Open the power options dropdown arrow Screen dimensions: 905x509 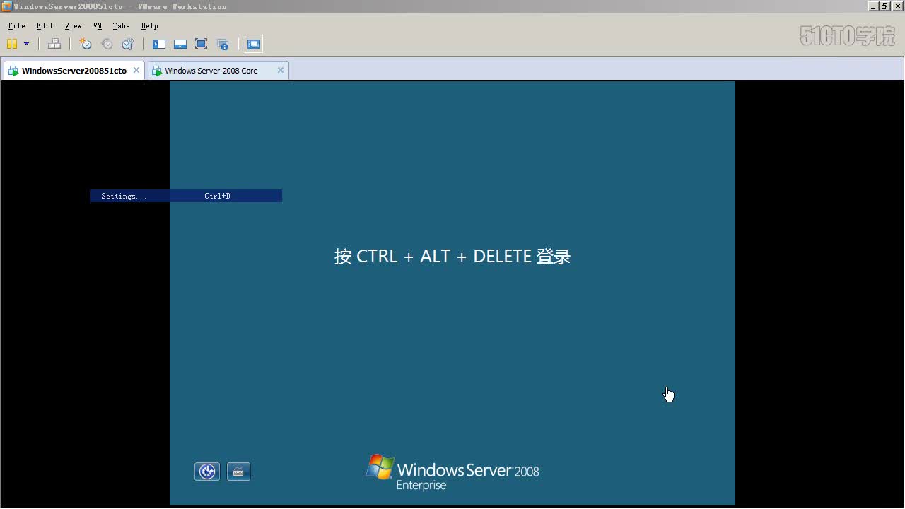(x=27, y=44)
